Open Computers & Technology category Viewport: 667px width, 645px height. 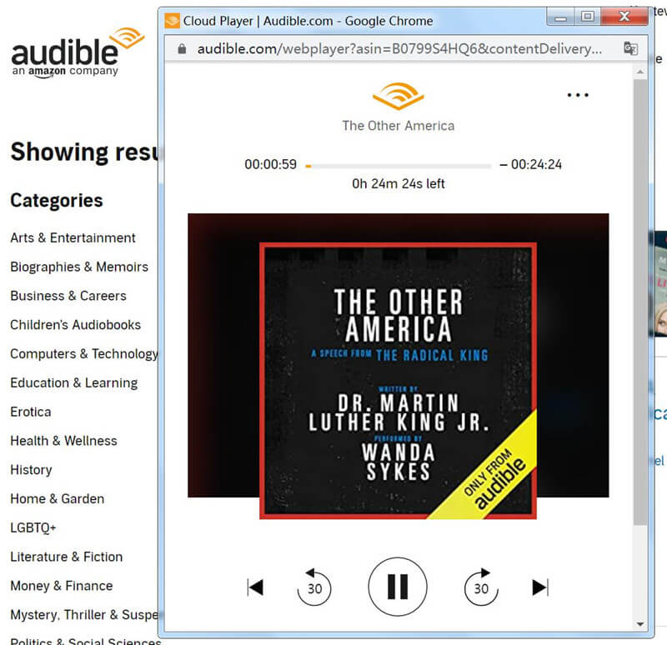[84, 354]
